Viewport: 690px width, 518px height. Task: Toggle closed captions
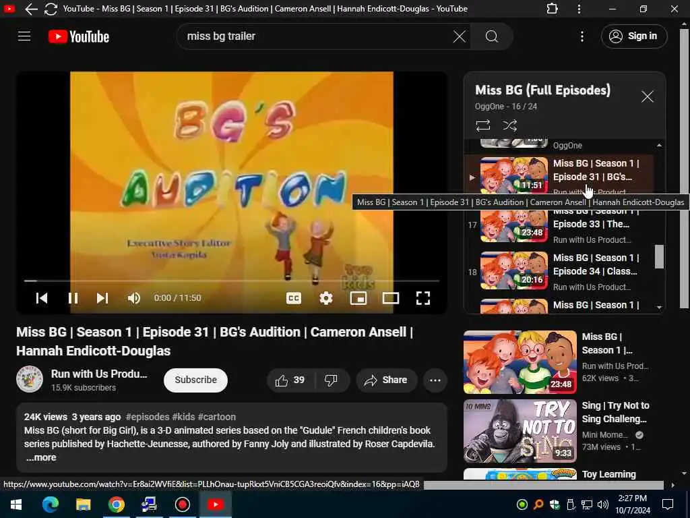click(x=294, y=298)
